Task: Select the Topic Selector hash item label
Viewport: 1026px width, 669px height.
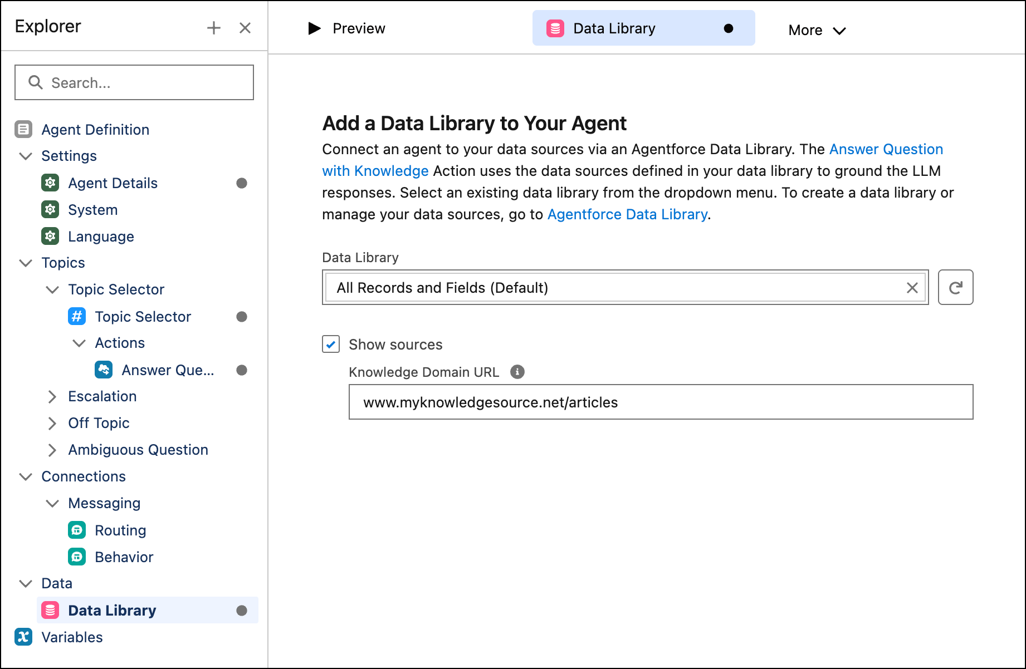Action: click(143, 317)
